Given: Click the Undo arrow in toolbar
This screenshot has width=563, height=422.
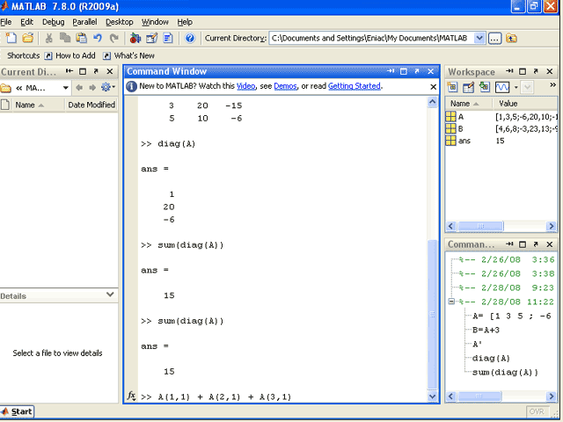Looking at the screenshot, I should click(x=98, y=38).
